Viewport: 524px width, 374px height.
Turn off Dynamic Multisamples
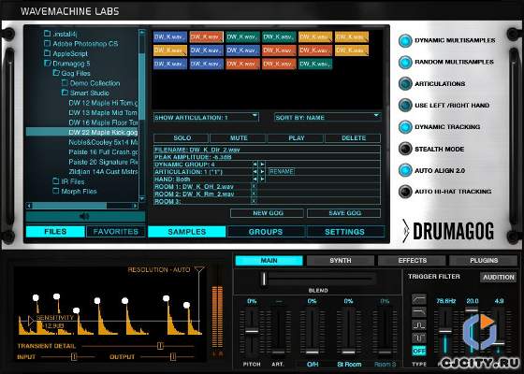[x=405, y=40]
